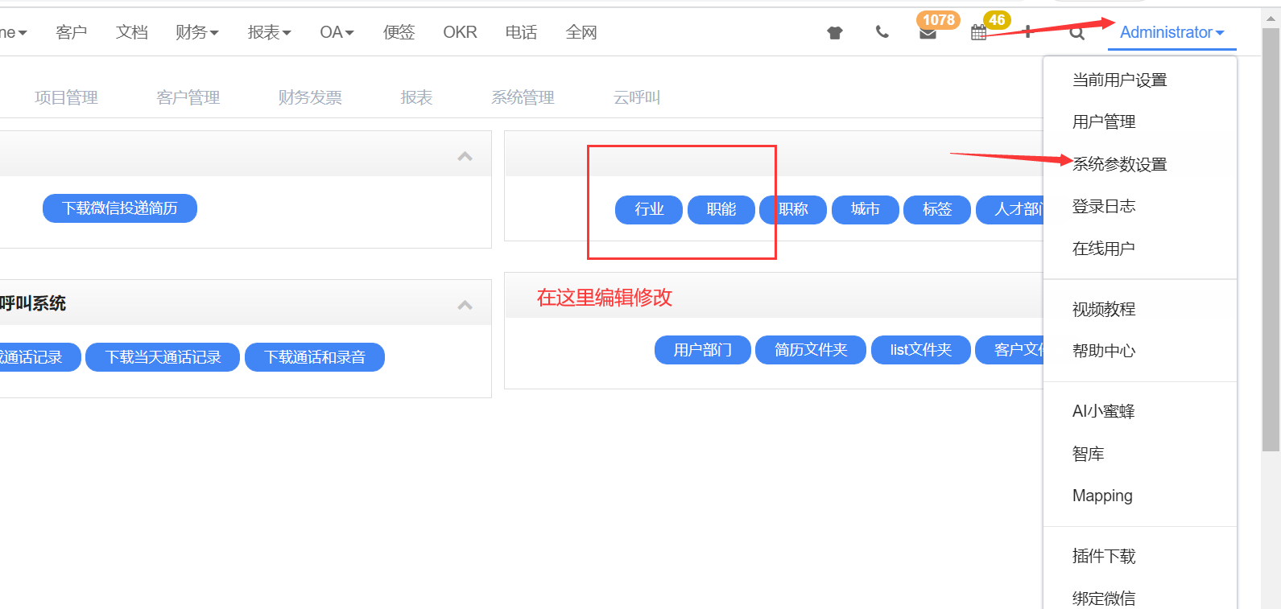1281x609 pixels.
Task: Open the OKR menu item
Action: [460, 32]
